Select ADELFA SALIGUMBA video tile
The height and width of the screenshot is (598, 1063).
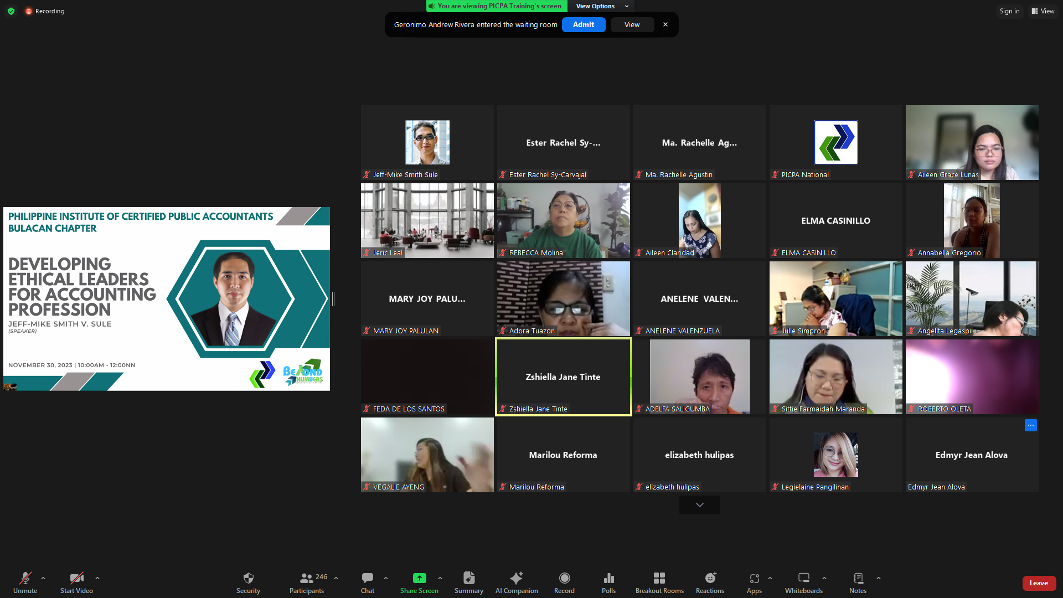700,377
